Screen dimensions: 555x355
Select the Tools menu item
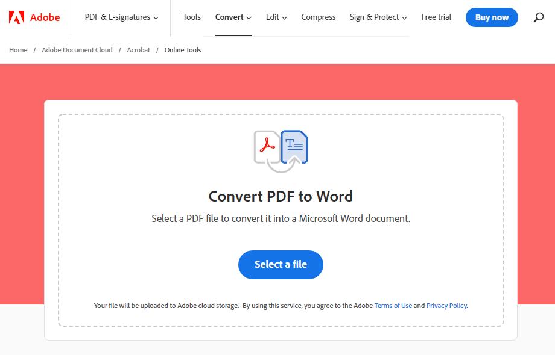pos(191,17)
